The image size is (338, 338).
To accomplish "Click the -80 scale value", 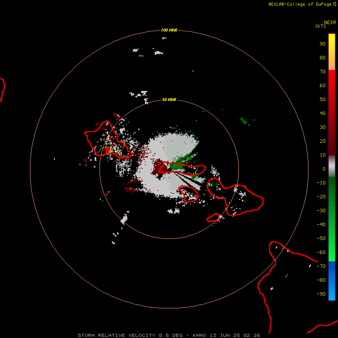I will click(x=321, y=280).
